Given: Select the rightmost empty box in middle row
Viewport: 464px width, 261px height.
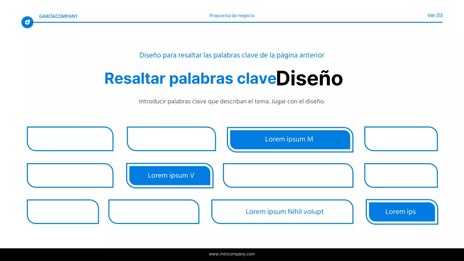Looking at the screenshot, I should (401, 175).
